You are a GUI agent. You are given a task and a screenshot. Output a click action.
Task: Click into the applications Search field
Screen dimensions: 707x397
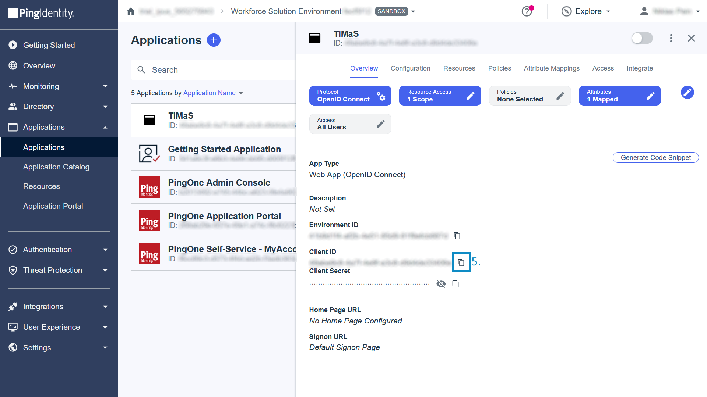coord(214,70)
